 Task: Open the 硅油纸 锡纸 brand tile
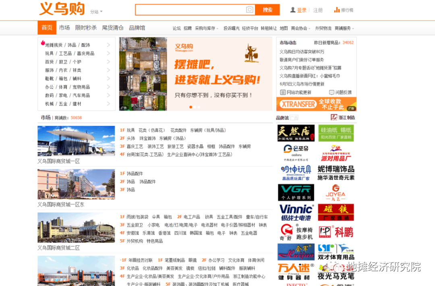336,133
